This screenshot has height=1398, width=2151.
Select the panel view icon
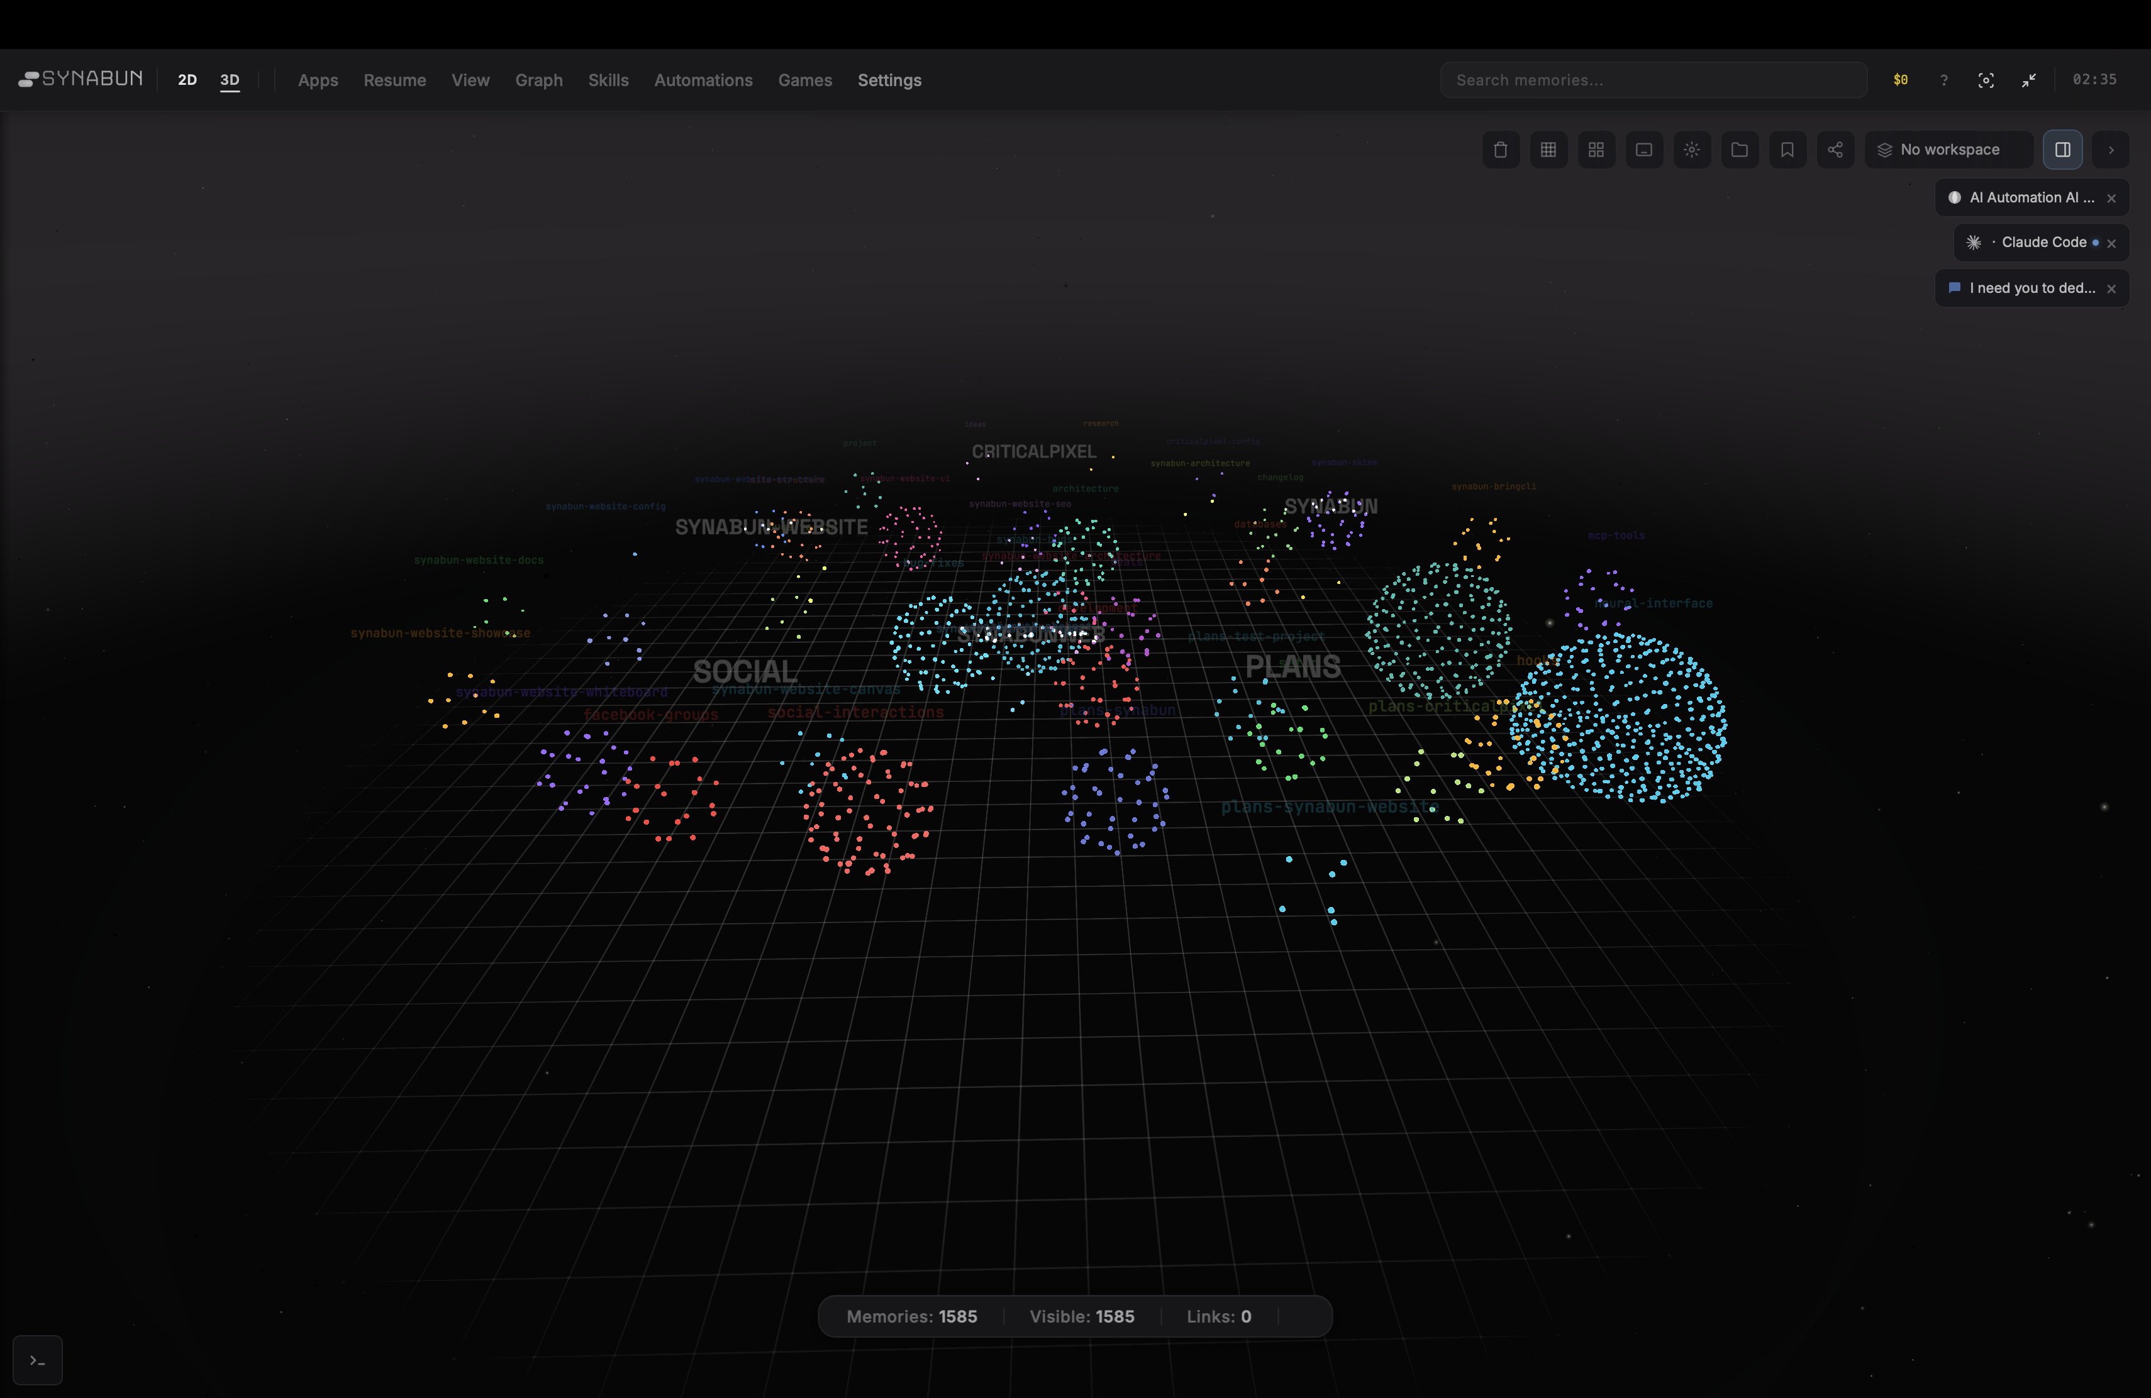point(1644,149)
